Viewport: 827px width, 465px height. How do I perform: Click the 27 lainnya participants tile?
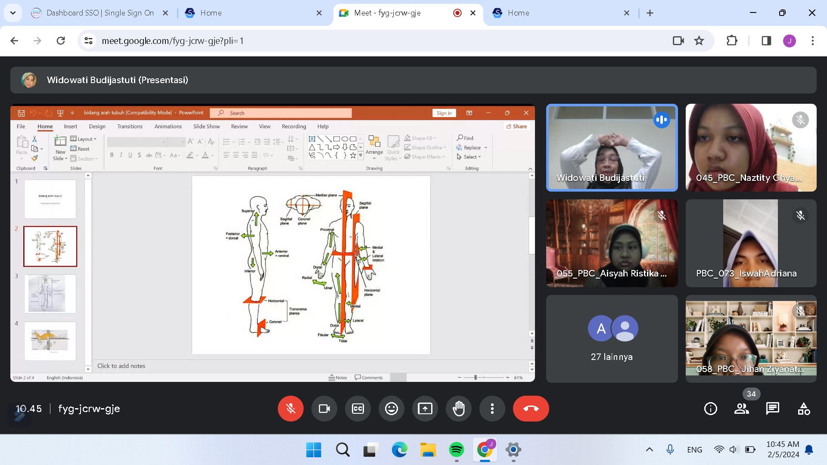click(x=612, y=339)
